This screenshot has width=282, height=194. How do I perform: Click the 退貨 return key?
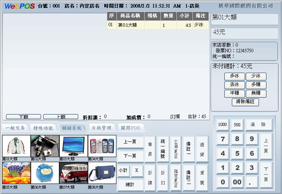(x=202, y=149)
